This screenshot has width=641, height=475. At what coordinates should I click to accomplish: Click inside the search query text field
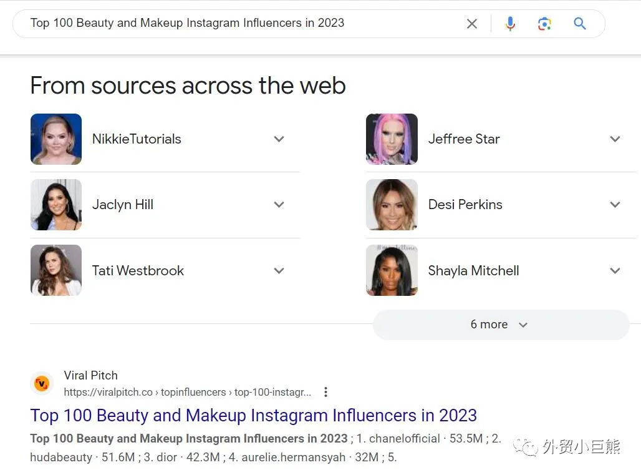click(x=237, y=23)
